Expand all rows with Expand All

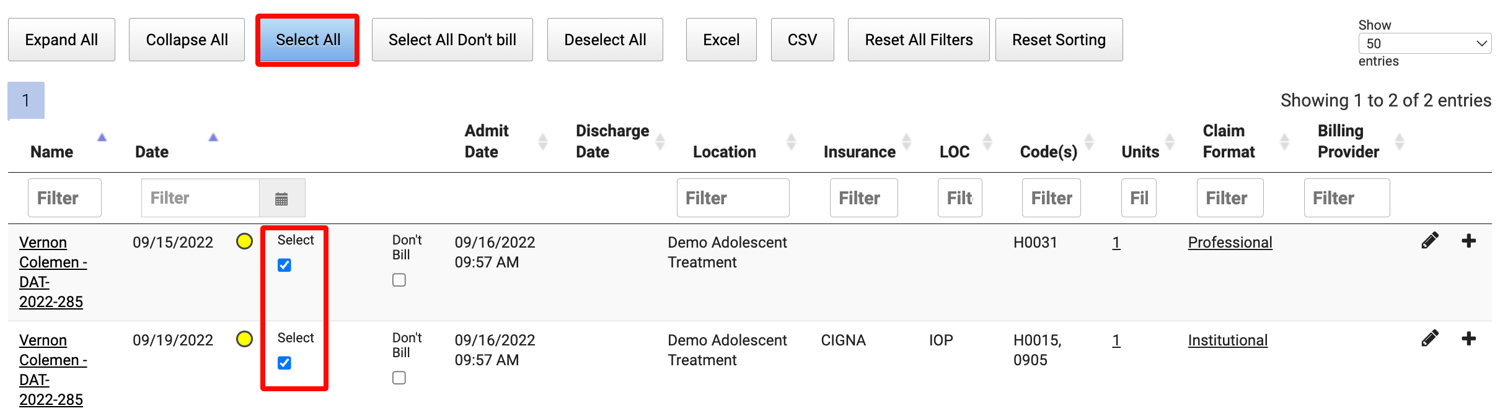[x=61, y=40]
